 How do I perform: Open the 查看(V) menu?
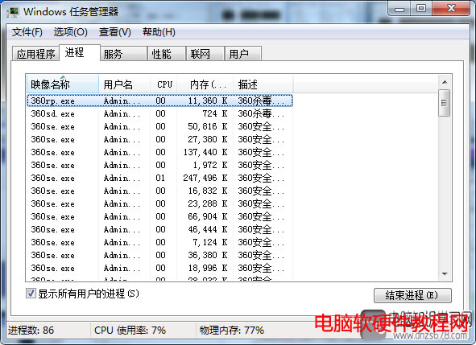point(114,32)
